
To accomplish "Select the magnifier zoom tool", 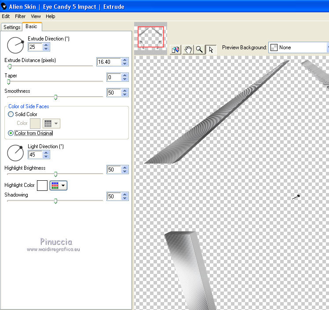I will coord(199,50).
